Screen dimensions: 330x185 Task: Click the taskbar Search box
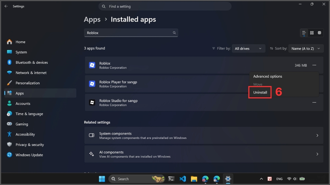click(137, 179)
